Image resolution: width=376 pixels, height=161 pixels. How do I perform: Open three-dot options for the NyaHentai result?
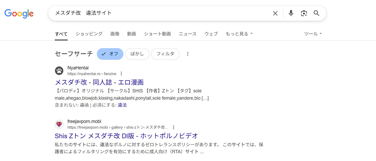[x=121, y=74]
